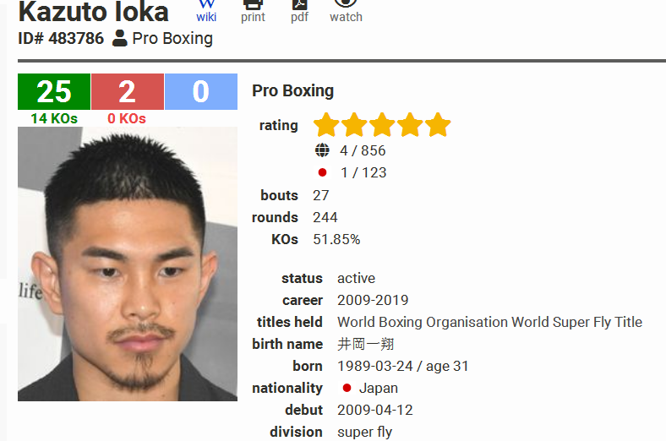
Task: Click the super fly division value
Action: pos(365,432)
